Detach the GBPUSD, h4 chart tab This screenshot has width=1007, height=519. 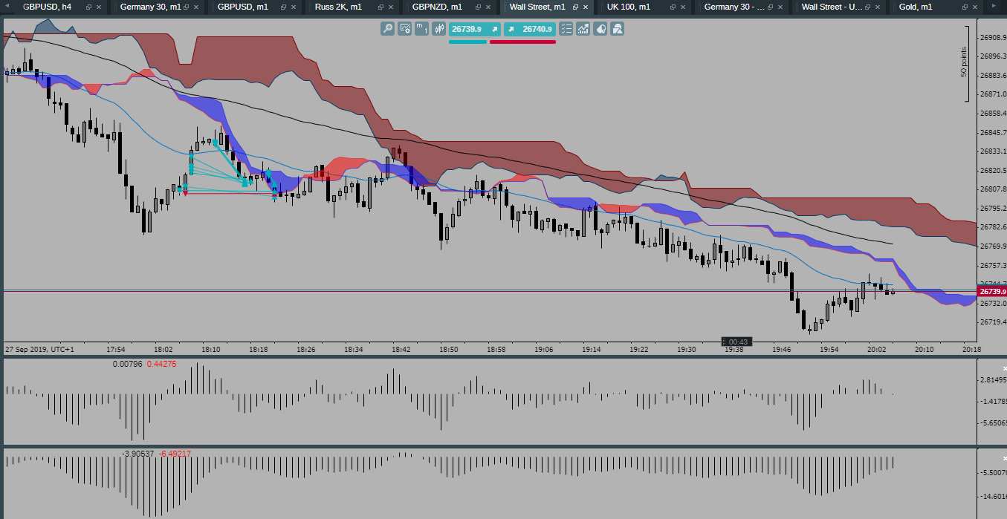tap(89, 7)
